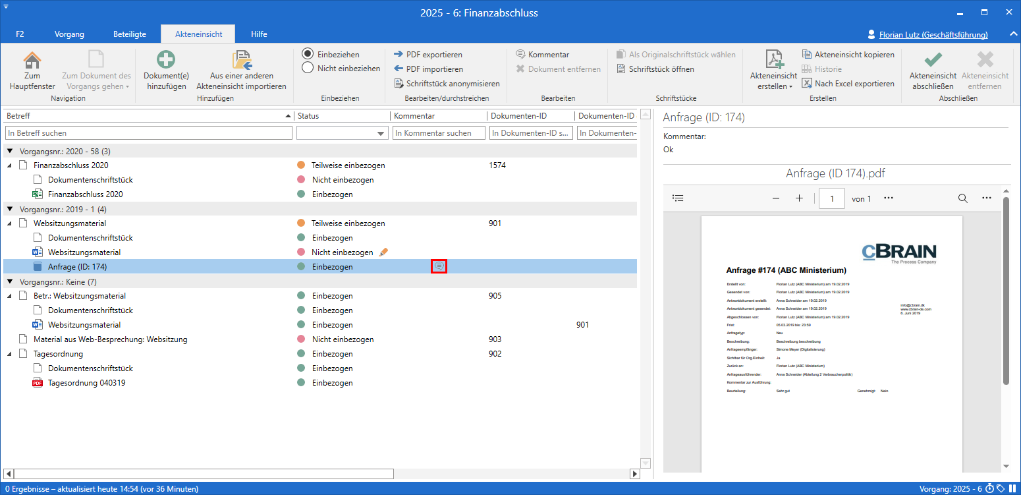Viewport: 1021px width, 495px height.
Task: Click the PDF exportieren arrow icon
Action: [399, 55]
